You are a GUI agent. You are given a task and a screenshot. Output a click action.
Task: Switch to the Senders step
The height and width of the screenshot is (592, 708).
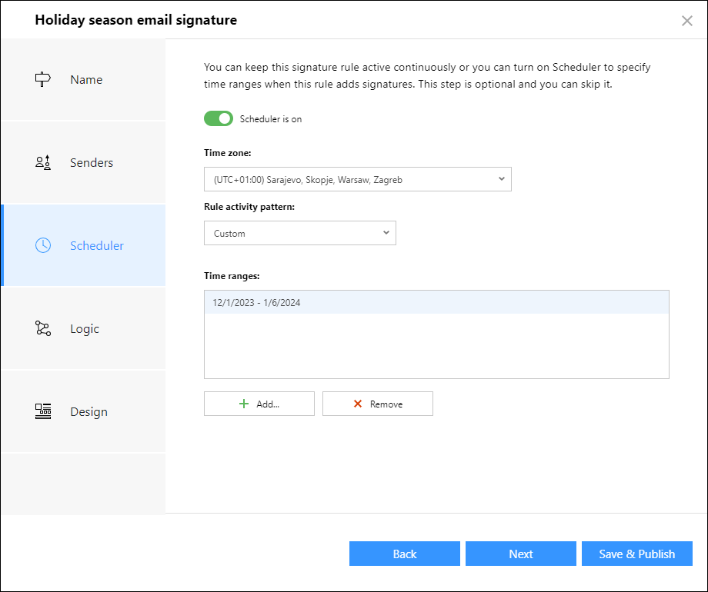[x=83, y=162]
